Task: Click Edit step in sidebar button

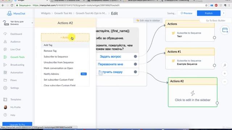Action: click(148, 21)
